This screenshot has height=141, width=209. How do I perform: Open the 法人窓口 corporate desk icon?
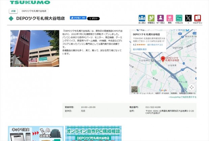(x=142, y=19)
